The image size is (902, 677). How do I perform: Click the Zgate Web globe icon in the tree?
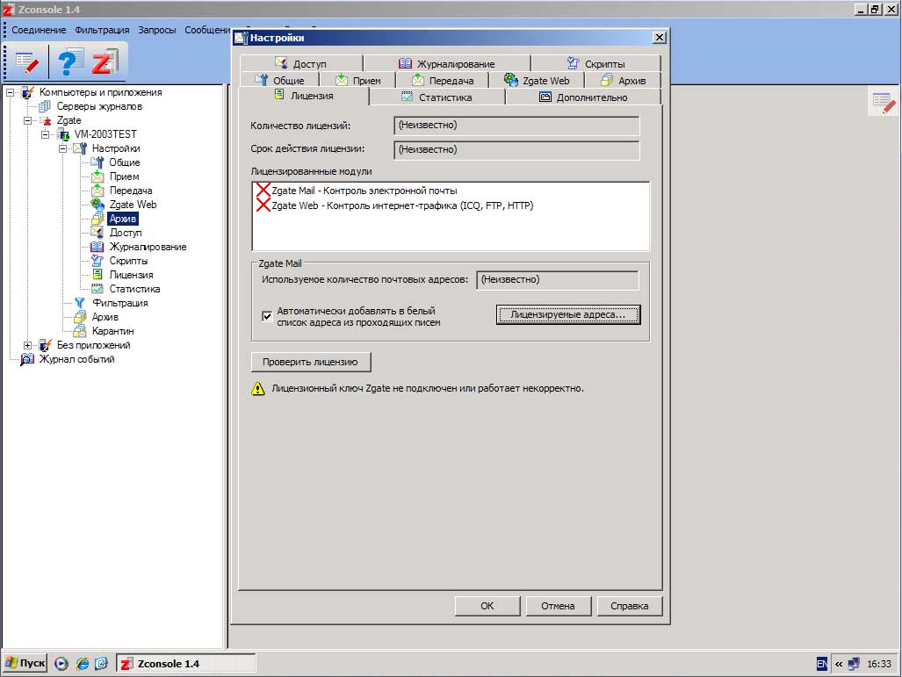pyautogui.click(x=97, y=205)
